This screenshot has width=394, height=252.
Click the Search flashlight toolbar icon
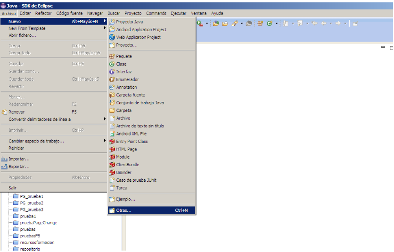click(x=235, y=24)
